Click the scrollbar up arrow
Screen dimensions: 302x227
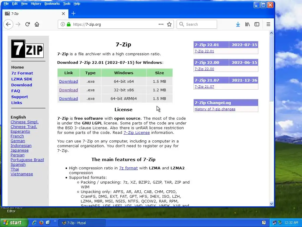[271, 33]
